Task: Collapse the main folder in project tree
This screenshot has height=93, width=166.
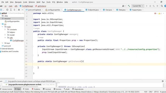Action: pos(2,27)
